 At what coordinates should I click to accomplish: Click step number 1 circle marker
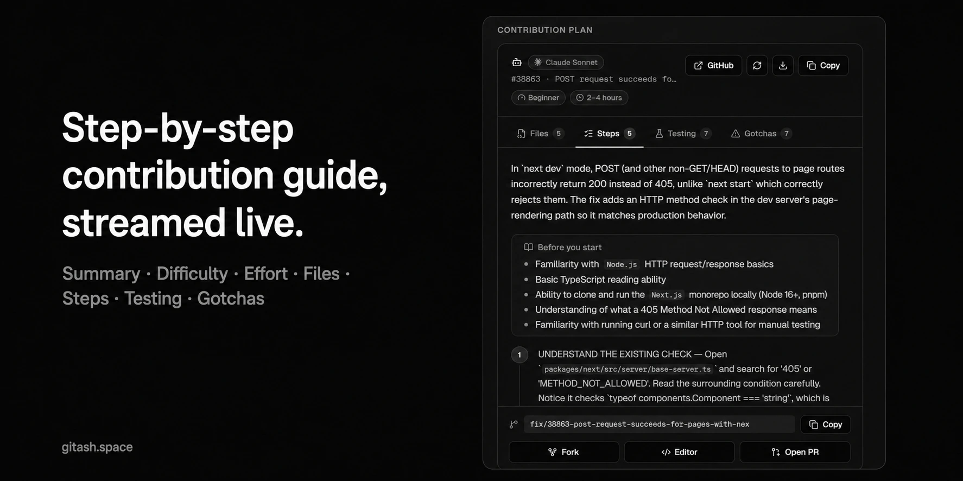pos(519,355)
